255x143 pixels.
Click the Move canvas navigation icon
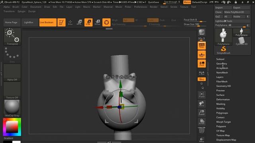point(202,104)
